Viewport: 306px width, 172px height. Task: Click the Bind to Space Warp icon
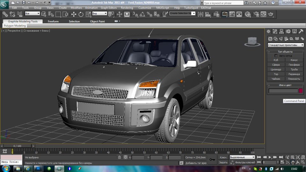pos(20,14)
